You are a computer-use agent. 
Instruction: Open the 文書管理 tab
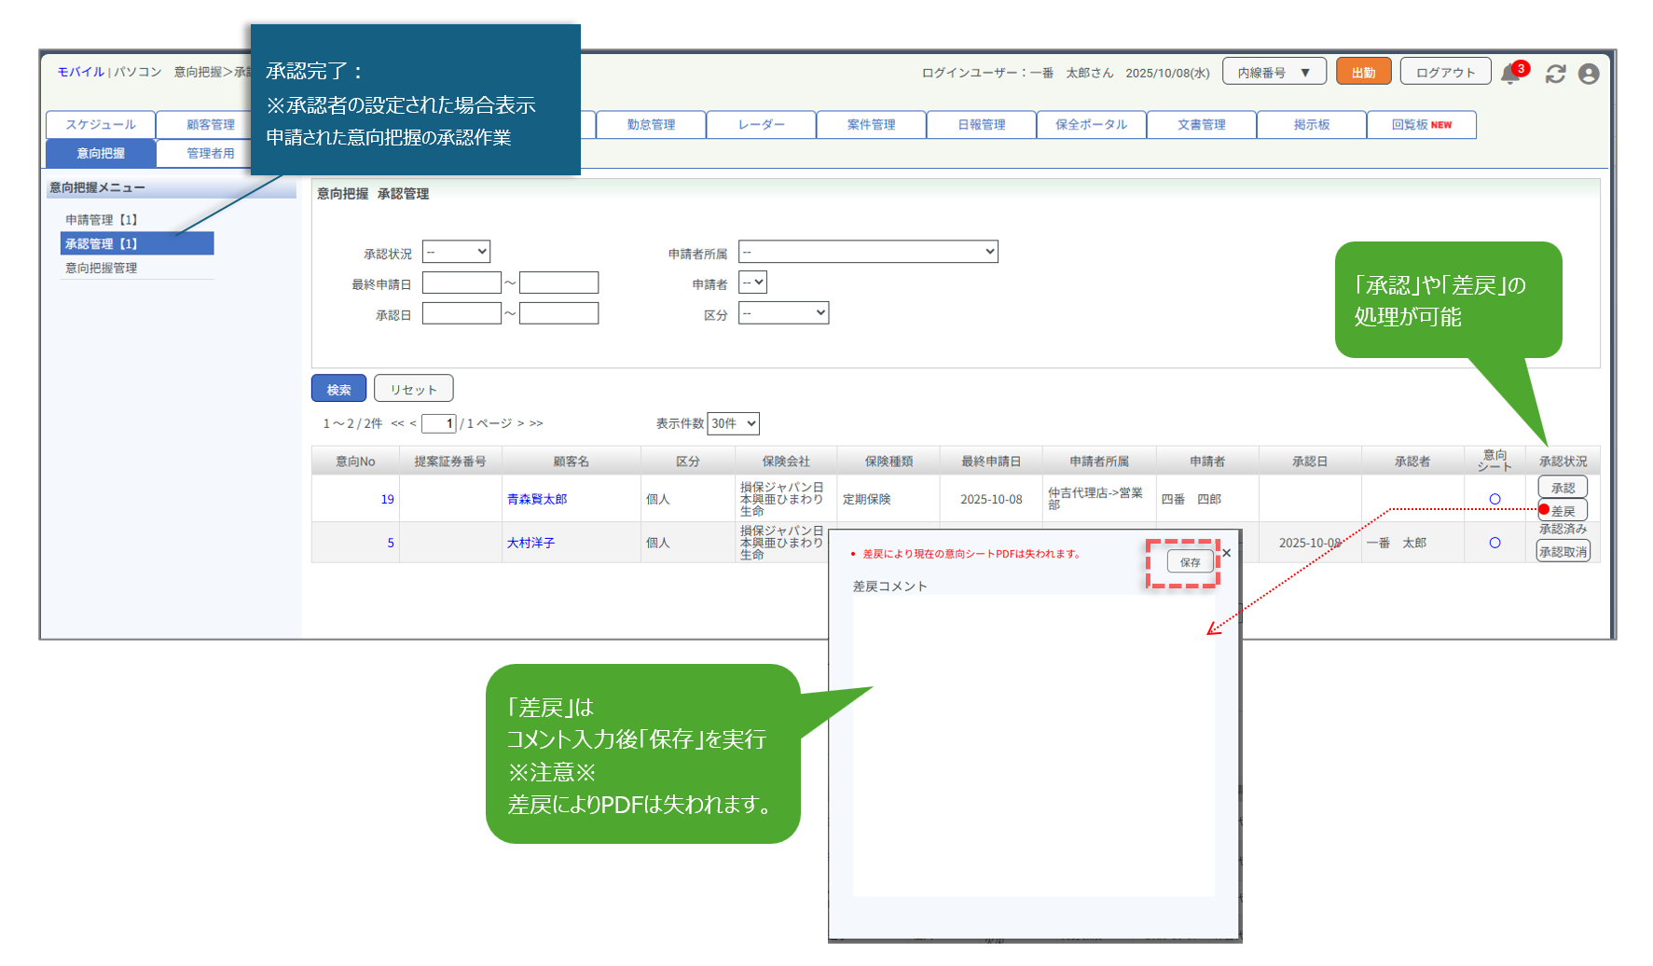[x=1201, y=124]
